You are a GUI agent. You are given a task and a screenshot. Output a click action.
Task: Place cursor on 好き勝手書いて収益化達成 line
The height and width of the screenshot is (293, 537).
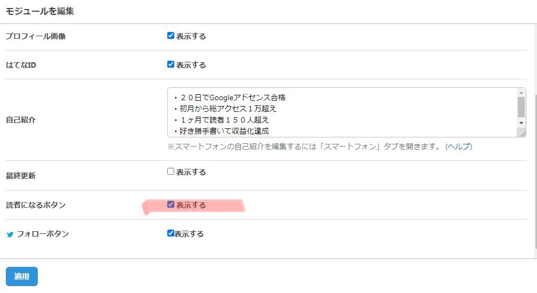click(x=224, y=131)
